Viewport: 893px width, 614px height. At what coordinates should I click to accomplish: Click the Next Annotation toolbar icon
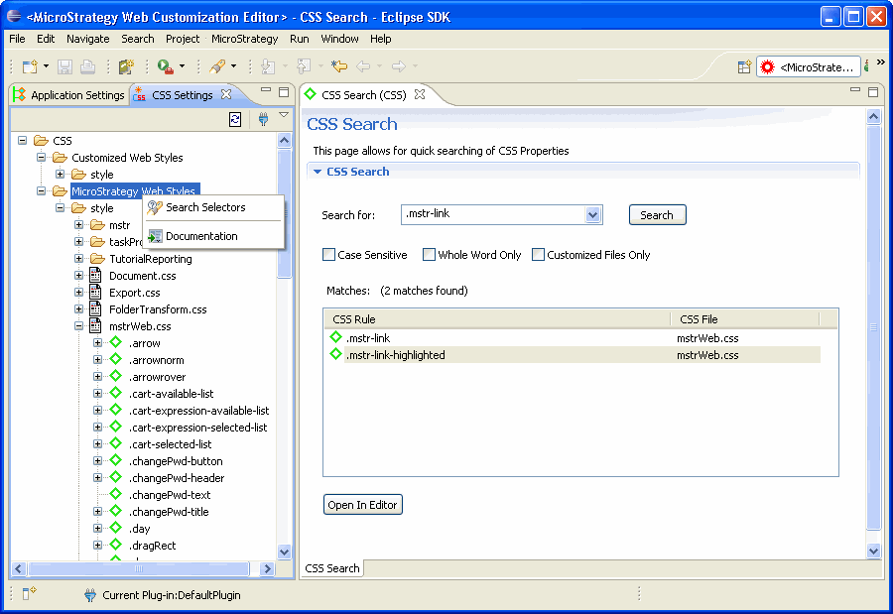click(x=268, y=66)
